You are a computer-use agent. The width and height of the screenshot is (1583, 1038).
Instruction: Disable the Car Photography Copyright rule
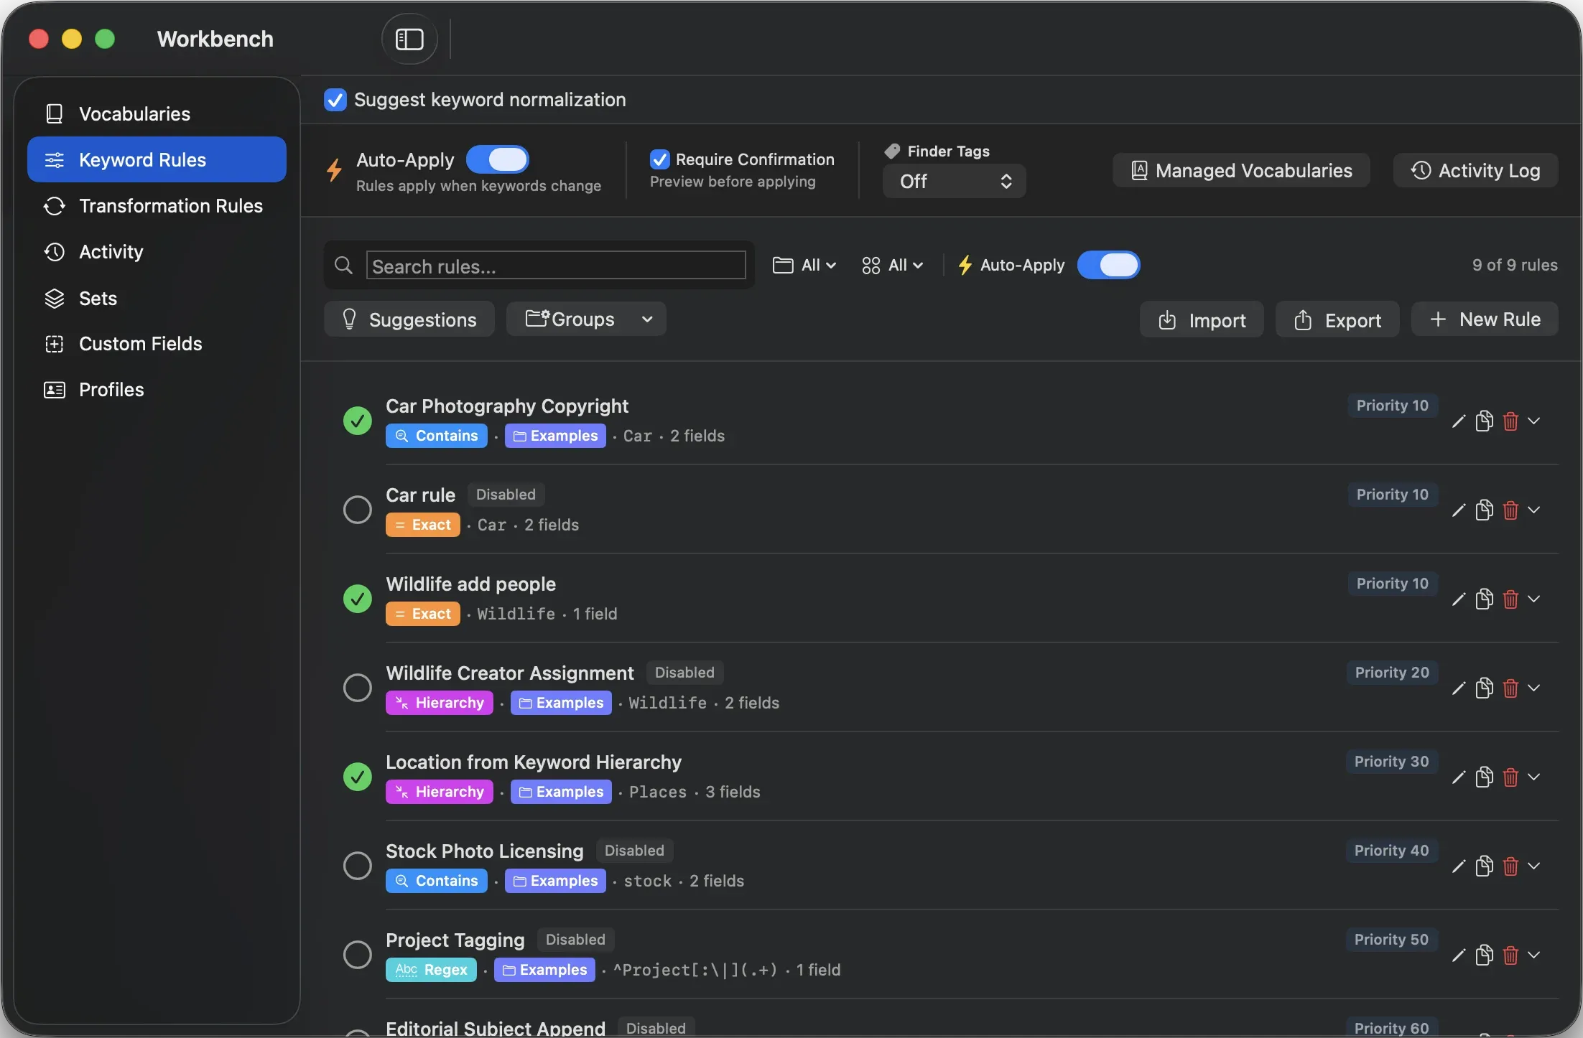pyautogui.click(x=357, y=421)
